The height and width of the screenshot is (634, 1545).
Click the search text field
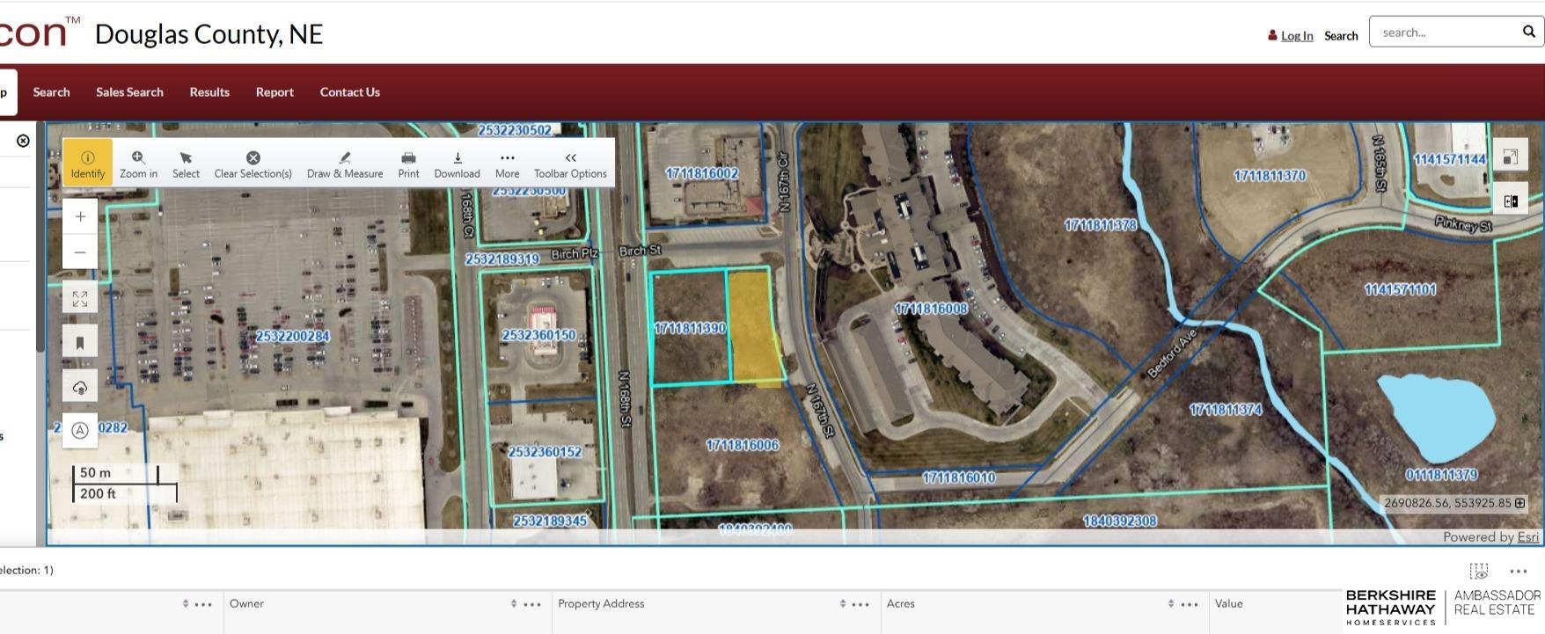click(1445, 33)
